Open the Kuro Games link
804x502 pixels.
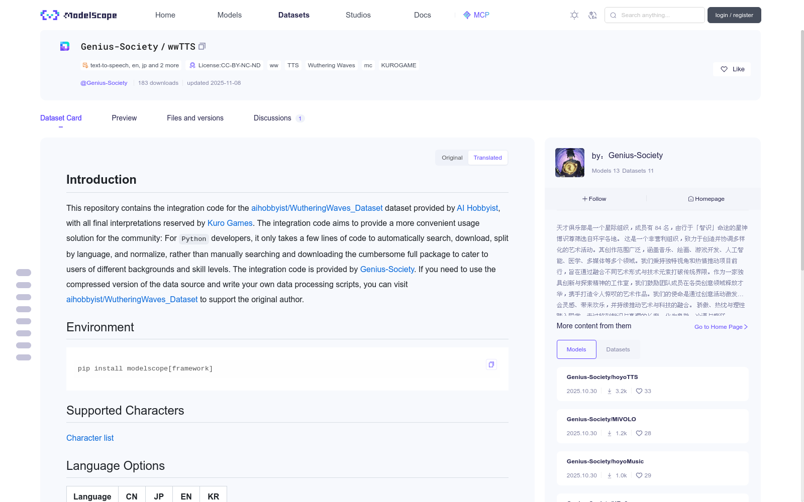click(x=230, y=223)
